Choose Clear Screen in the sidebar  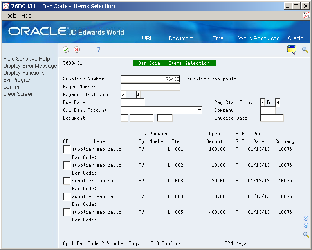click(x=18, y=94)
